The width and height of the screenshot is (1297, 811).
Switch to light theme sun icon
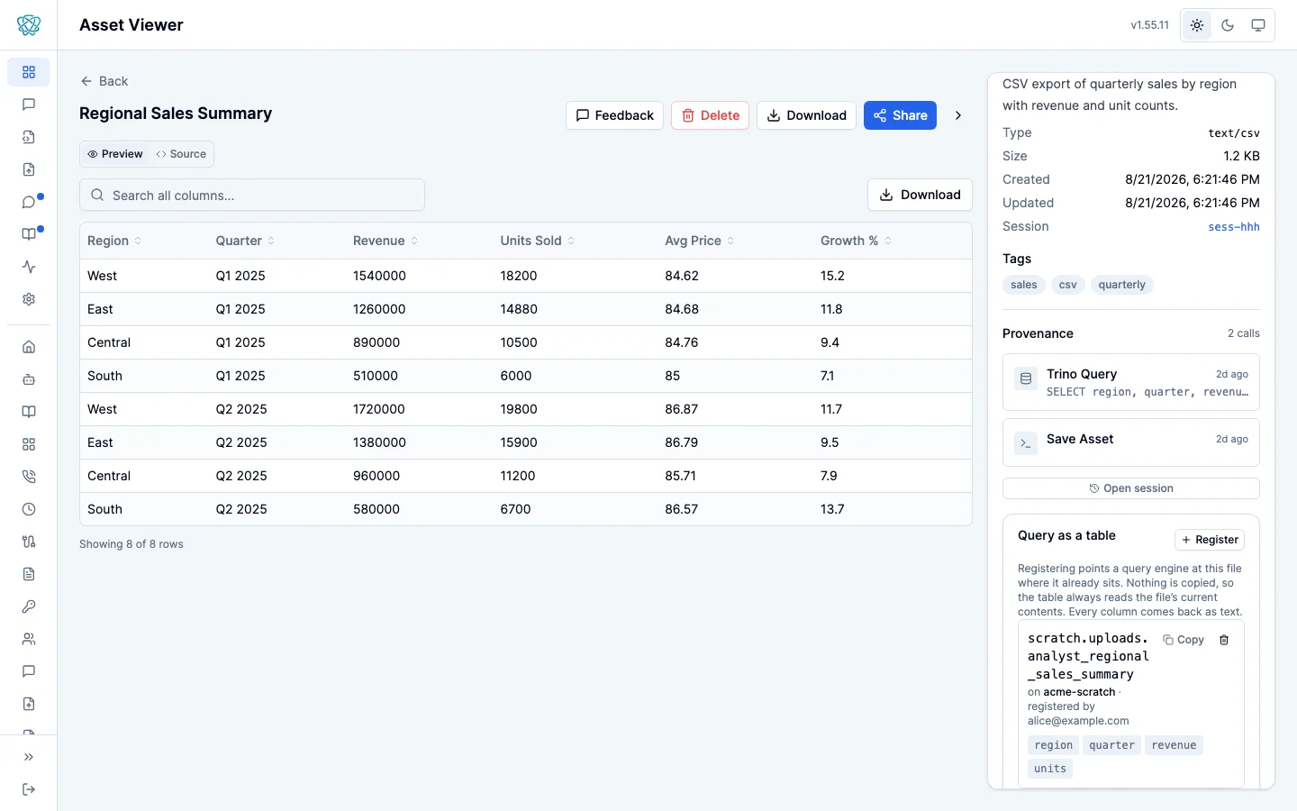coord(1197,25)
